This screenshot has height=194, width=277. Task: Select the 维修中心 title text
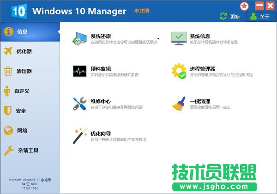(101, 101)
